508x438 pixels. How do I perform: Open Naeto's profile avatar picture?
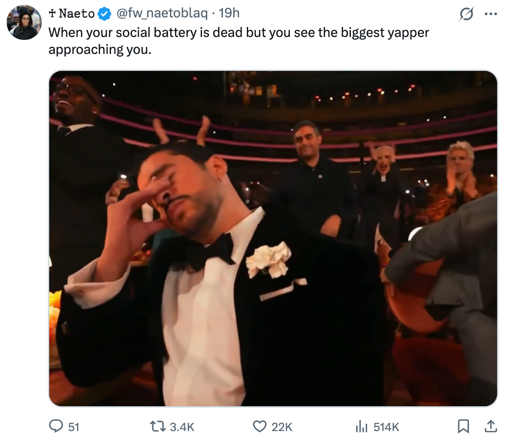pyautogui.click(x=24, y=23)
